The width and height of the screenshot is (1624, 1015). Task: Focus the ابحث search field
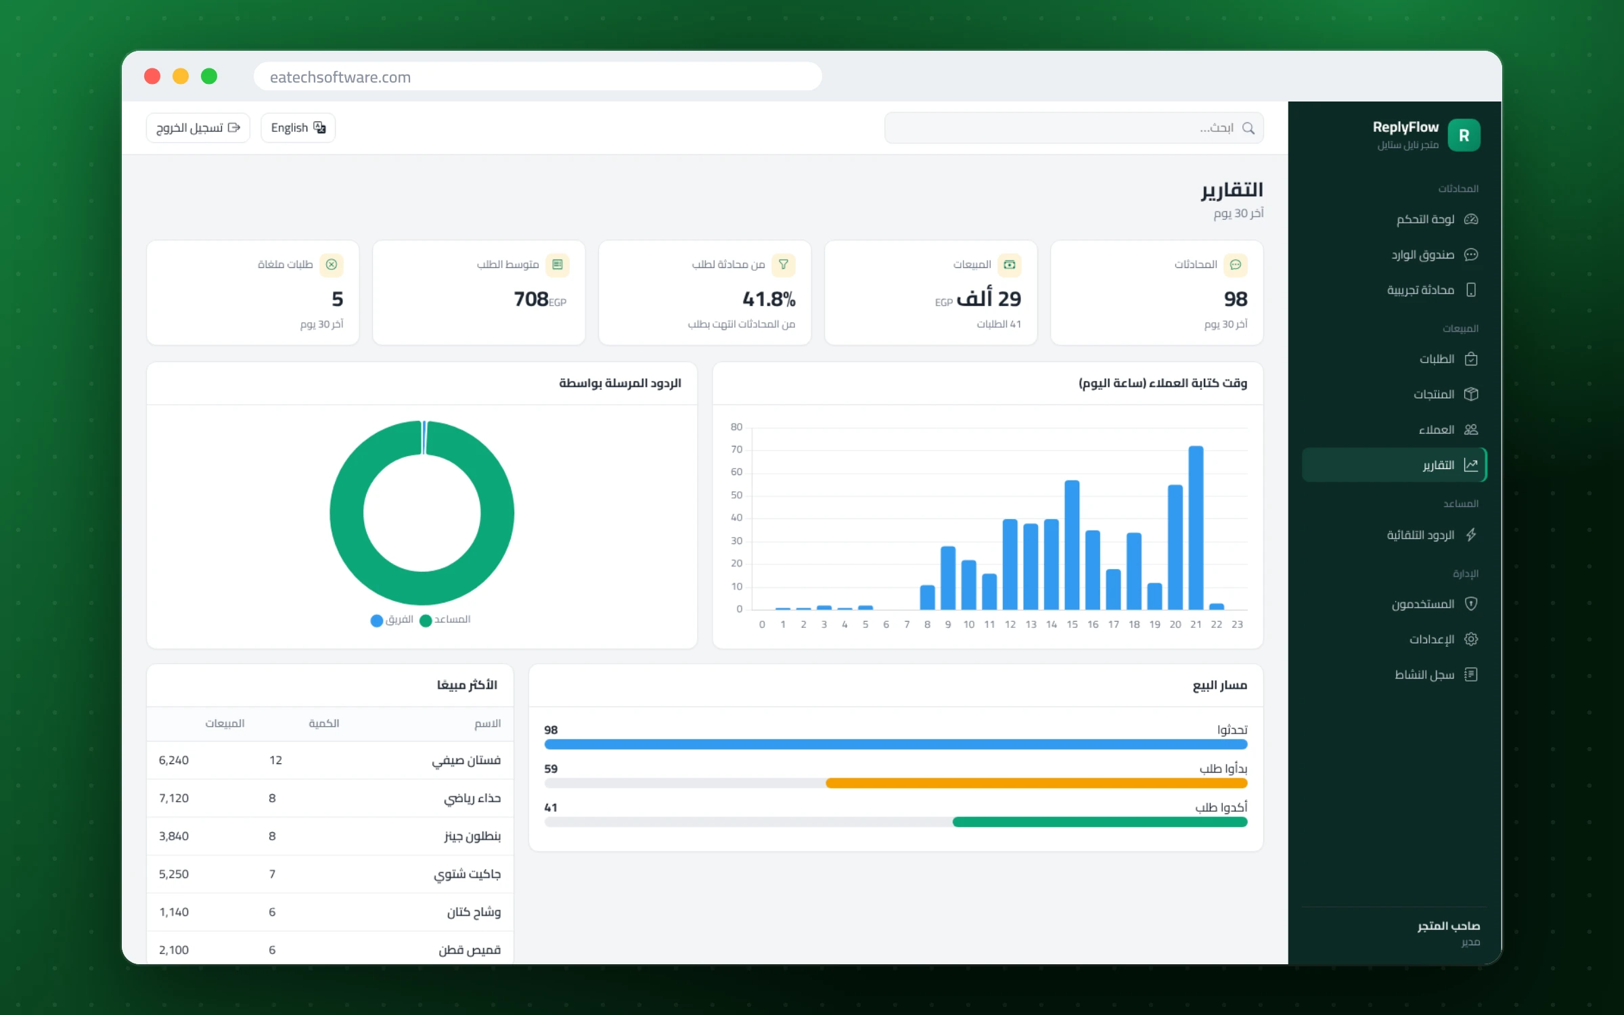(1074, 128)
